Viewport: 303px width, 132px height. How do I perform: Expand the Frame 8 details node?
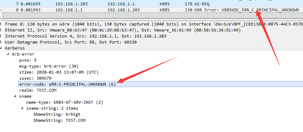1,24
